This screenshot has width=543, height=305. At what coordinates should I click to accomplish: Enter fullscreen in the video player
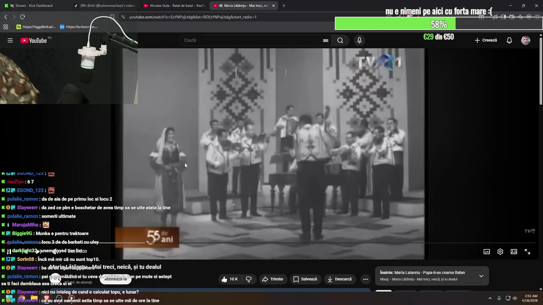(527, 252)
